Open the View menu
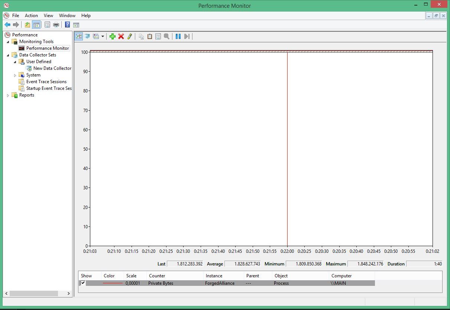Screen dimensions: 450x310 click(48, 16)
